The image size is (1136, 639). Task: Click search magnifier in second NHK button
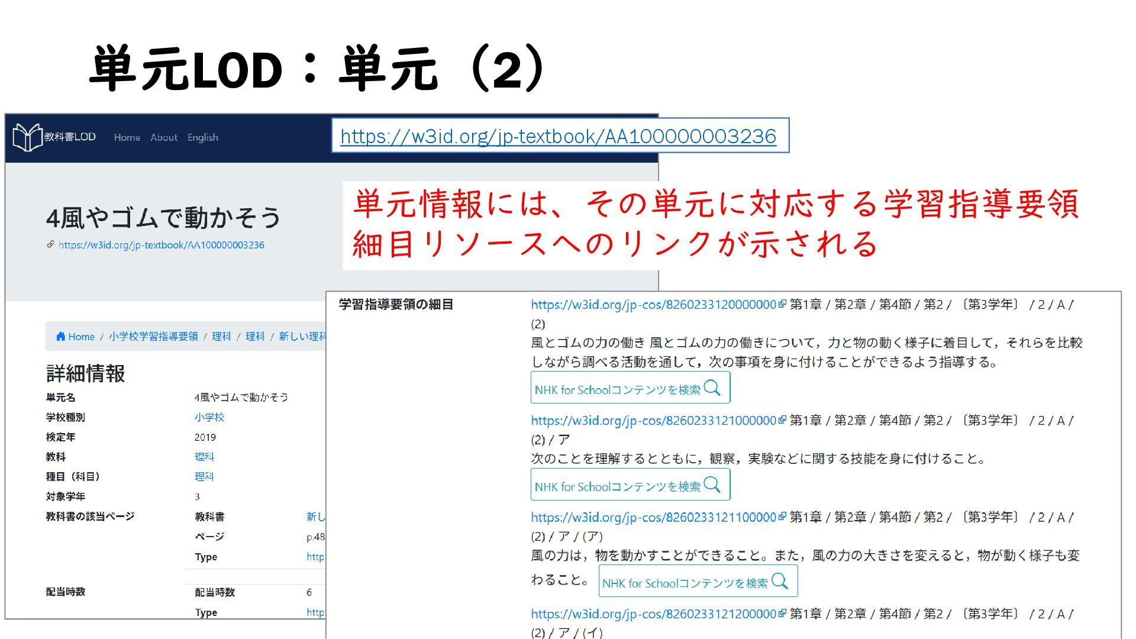point(712,485)
